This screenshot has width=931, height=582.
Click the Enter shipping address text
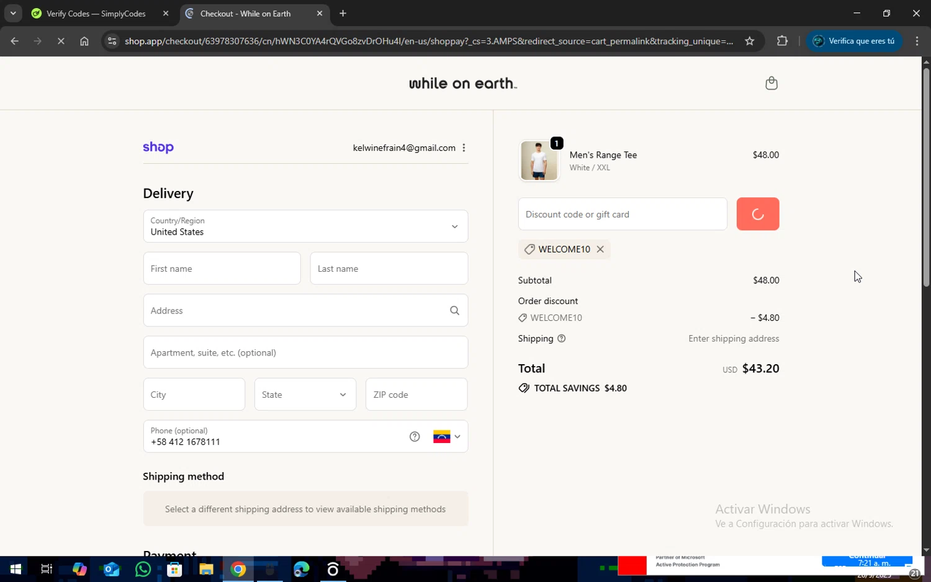point(734,339)
